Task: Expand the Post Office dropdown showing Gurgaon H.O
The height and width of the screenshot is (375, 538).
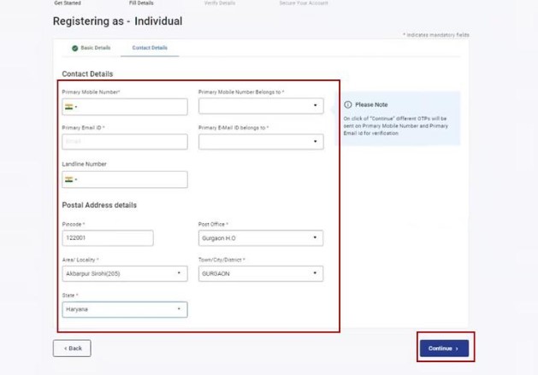Action: [261, 237]
